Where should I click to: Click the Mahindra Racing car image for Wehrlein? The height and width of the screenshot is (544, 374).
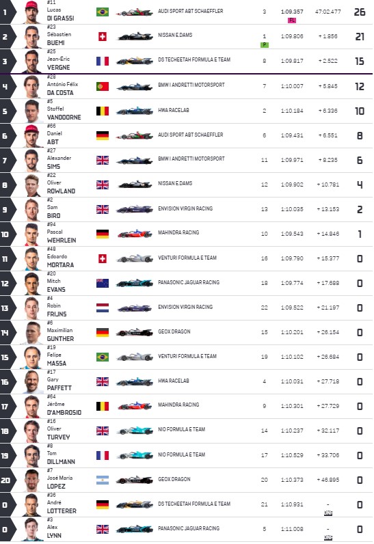pyautogui.click(x=135, y=234)
